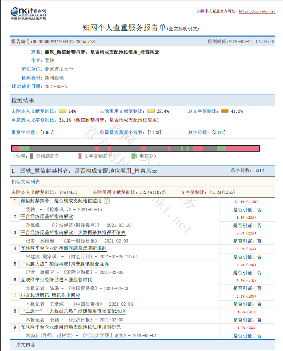This screenshot has width=283, height=351.
Task: Click the green 引用部分 legend square
Action: 133,156
